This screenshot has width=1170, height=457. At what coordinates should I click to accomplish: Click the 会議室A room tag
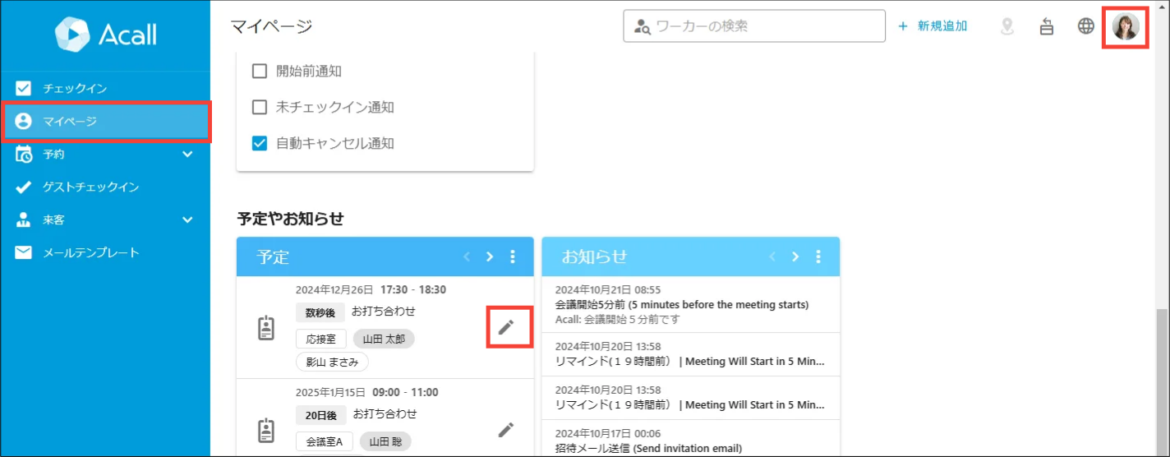point(325,441)
